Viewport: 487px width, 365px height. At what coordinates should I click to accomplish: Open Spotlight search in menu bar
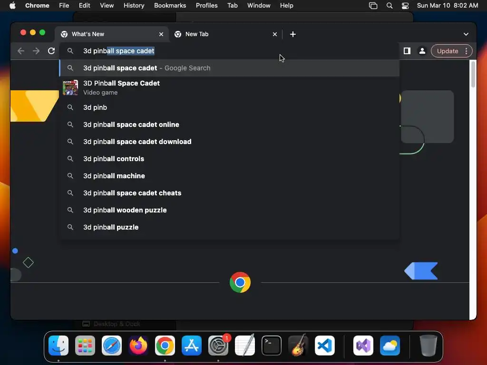click(x=390, y=6)
